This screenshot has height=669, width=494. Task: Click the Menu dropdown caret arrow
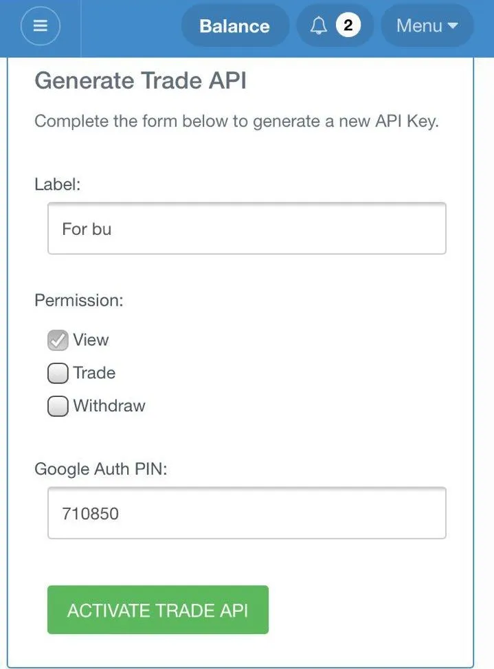pos(453,25)
